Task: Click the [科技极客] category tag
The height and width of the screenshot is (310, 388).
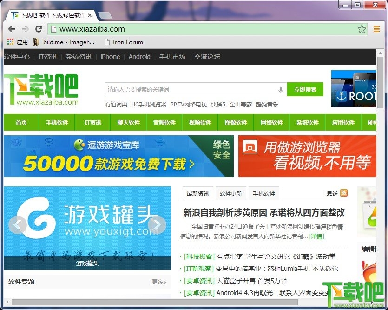Action: coord(199,257)
